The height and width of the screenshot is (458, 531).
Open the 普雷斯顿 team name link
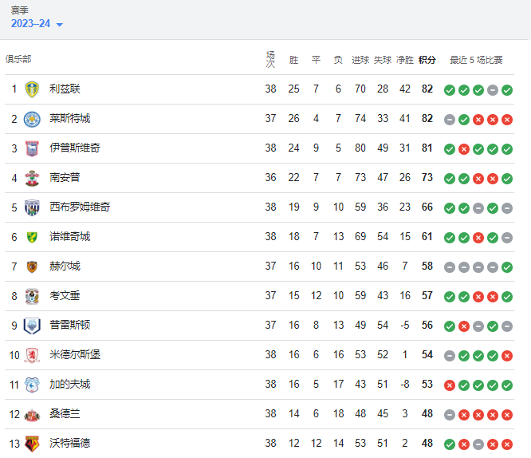click(x=69, y=325)
